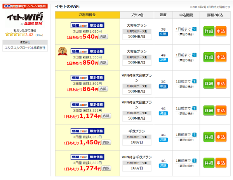Viewport: 233px width, 180px height.
Task: Show the 内訳 breakdown for the 540円 plan
Action: (103, 37)
